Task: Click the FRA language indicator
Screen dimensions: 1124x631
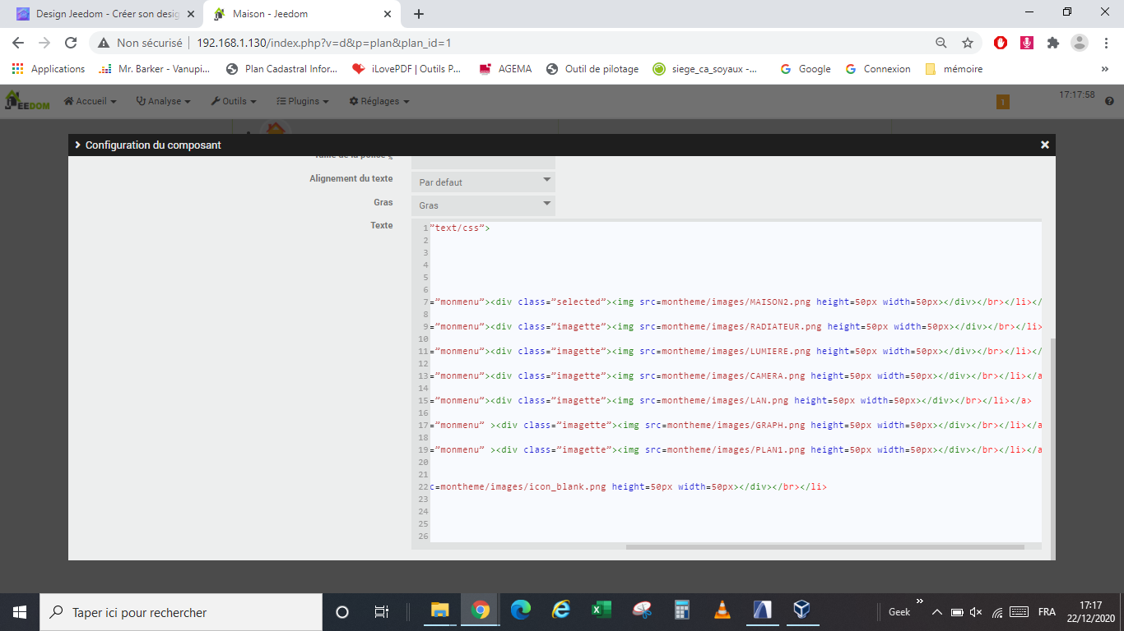Action: (1047, 612)
